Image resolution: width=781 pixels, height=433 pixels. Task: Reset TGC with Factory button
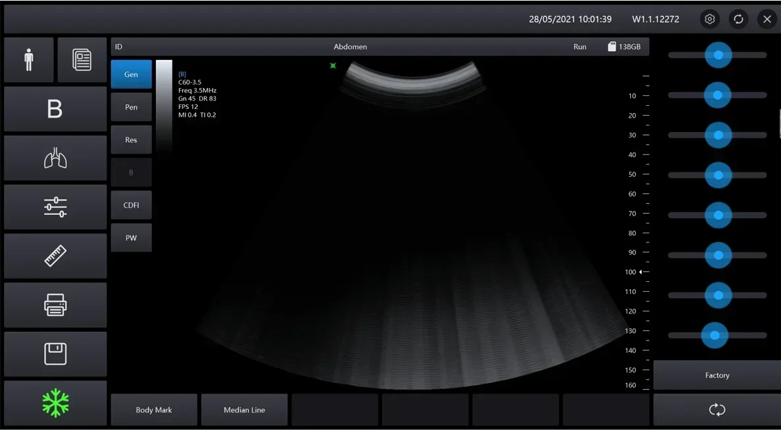tap(717, 375)
